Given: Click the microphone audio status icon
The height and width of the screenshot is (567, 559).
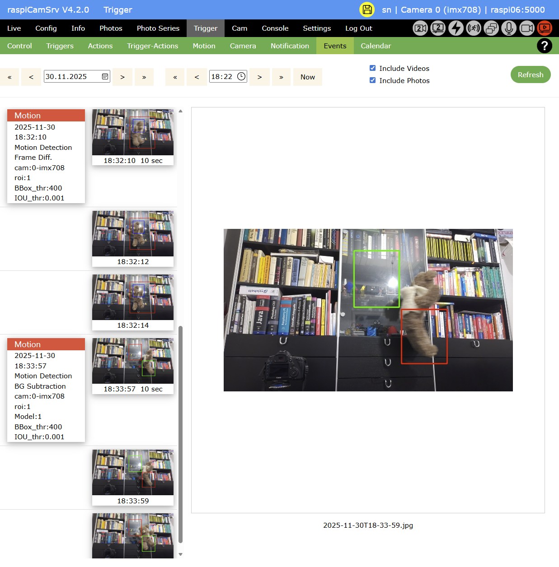Looking at the screenshot, I should 509,28.
